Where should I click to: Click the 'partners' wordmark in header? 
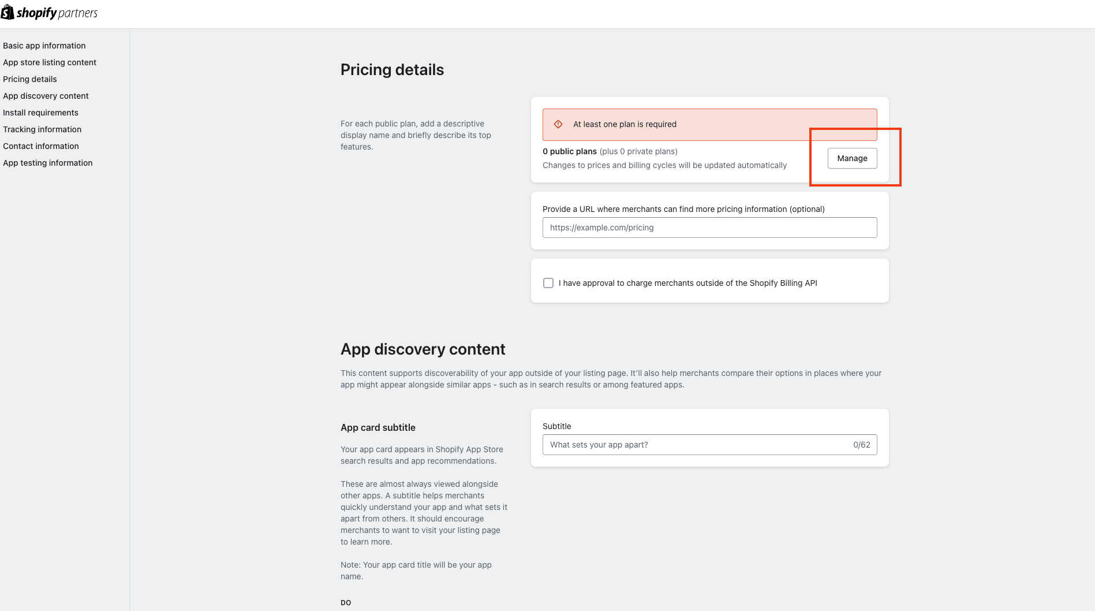tap(78, 13)
